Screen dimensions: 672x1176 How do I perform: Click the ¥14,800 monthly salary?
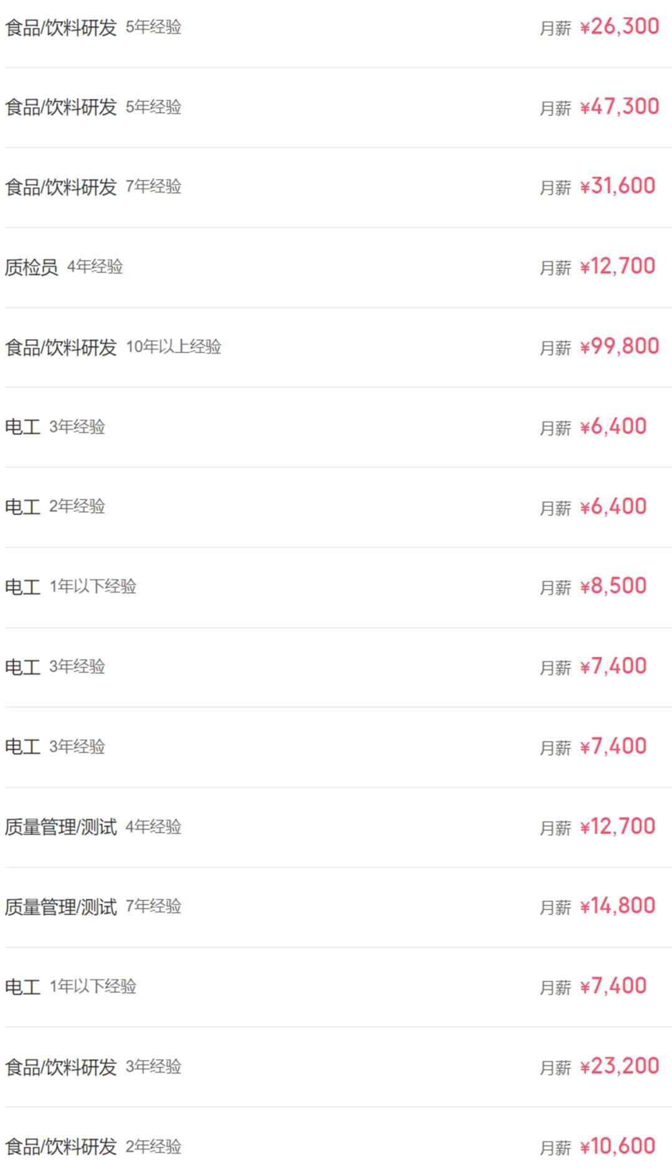(x=617, y=906)
